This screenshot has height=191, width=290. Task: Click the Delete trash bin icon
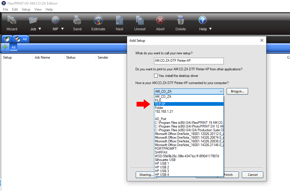pos(181,21)
